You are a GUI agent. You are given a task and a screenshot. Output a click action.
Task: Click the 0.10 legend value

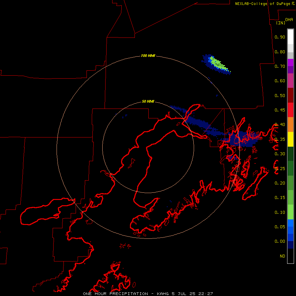(x=280, y=212)
